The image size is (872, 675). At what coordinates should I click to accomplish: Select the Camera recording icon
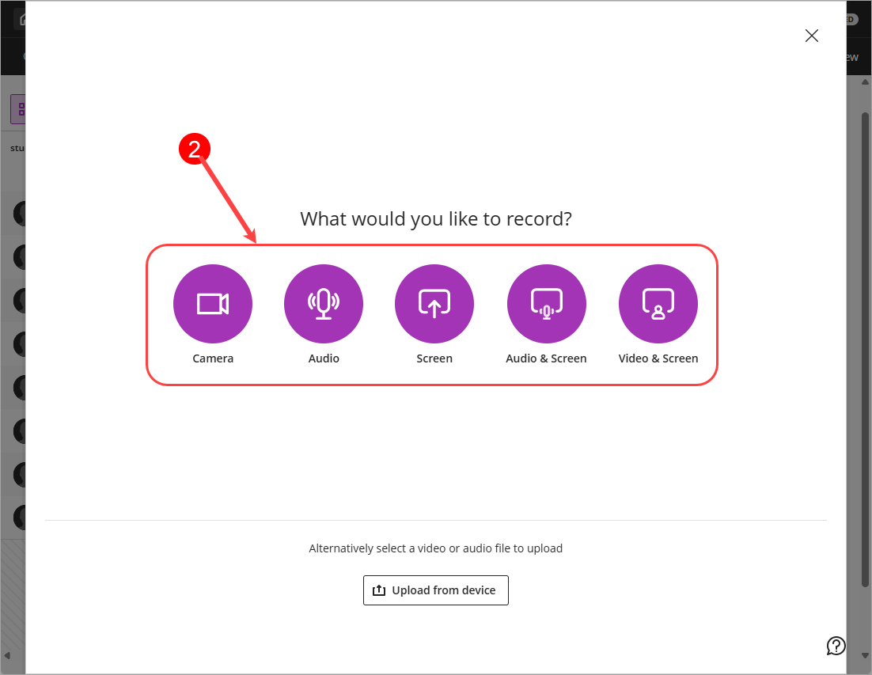(212, 304)
